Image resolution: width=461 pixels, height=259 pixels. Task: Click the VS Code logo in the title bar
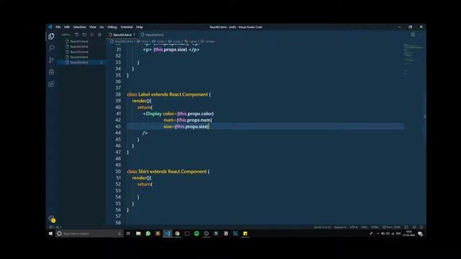(x=50, y=27)
